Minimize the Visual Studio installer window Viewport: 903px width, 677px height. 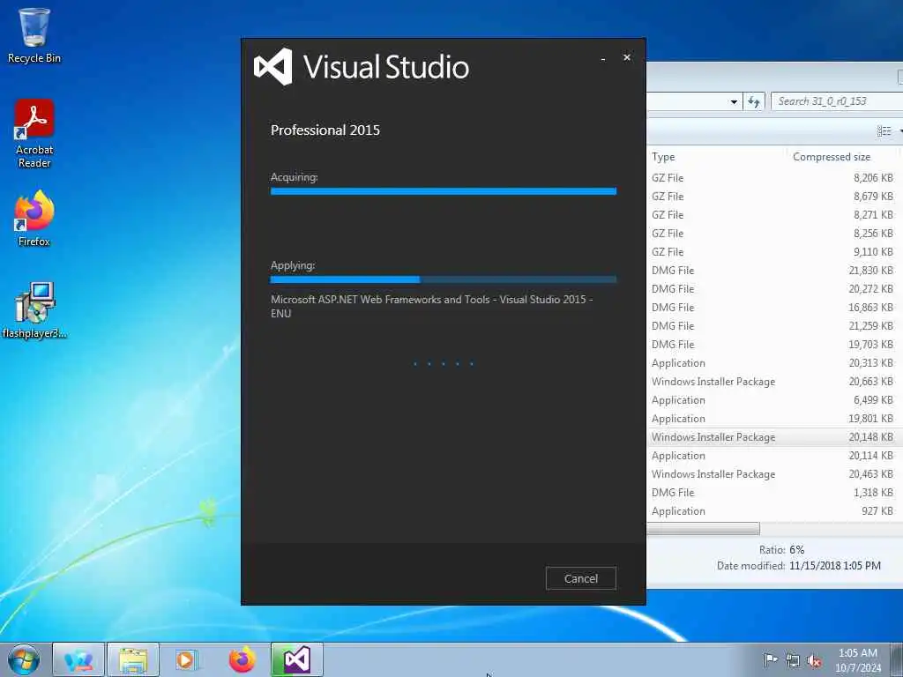pyautogui.click(x=603, y=59)
